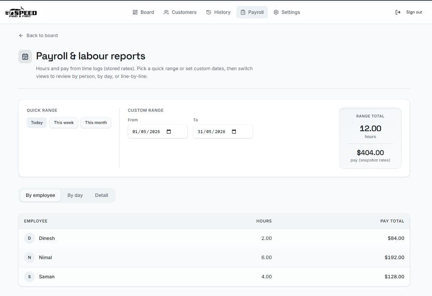Switch to the By employee view

pos(40,195)
